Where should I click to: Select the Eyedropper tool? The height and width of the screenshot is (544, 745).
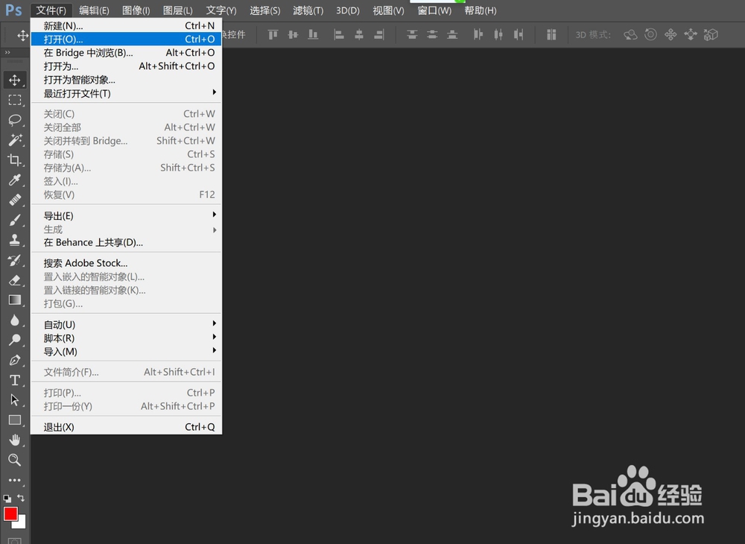pyautogui.click(x=15, y=180)
